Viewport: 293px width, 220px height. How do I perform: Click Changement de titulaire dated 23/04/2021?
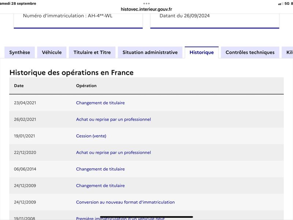click(100, 103)
